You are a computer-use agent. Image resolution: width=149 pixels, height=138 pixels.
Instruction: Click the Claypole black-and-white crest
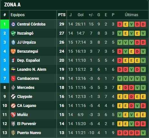coord(13,97)
